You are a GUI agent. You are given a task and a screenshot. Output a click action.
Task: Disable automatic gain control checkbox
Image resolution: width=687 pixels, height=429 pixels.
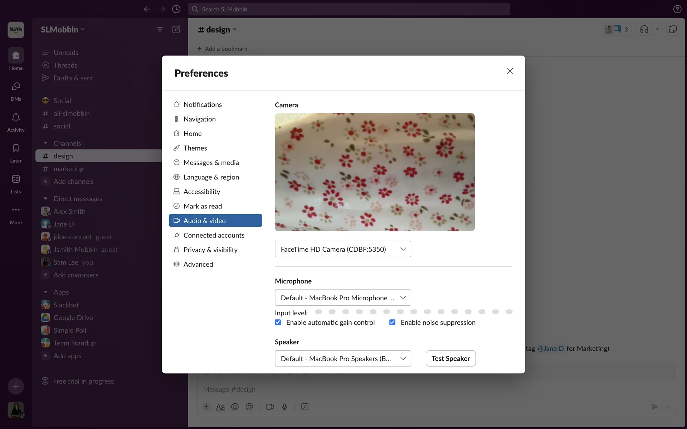coord(278,322)
